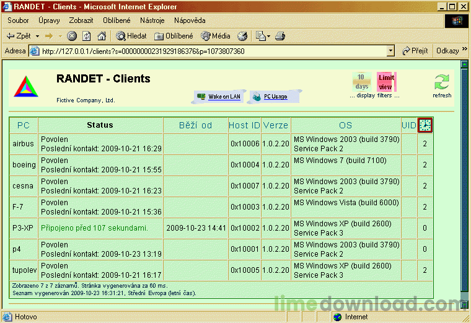471x323 pixels.
Task: Select the boeing PC name
Action: click(x=24, y=165)
